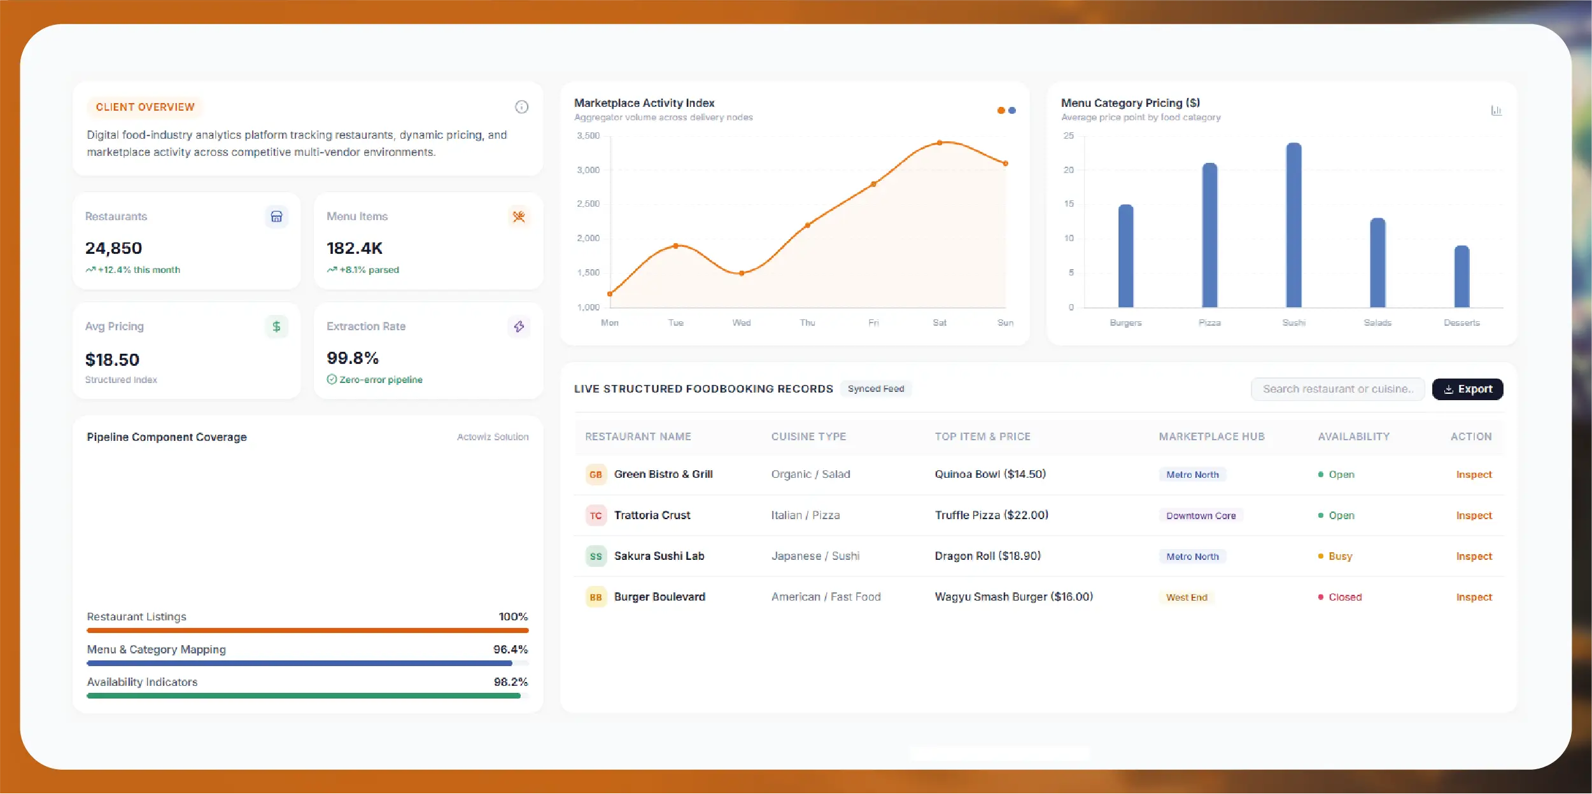1592x794 pixels.
Task: Inspect the Green Bistro & Grill record
Action: pyautogui.click(x=1474, y=475)
